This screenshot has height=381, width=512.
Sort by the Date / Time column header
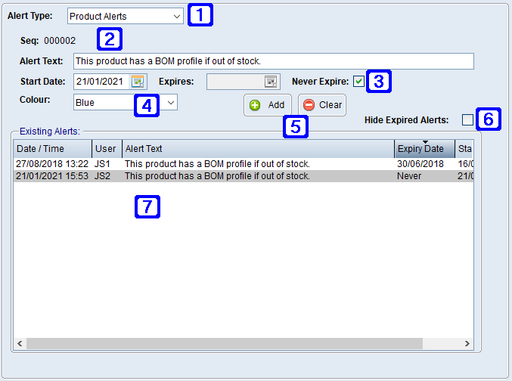[x=52, y=149]
